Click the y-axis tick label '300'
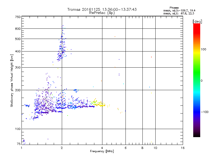Screen dimensions: 215x161 [x=18, y=68]
